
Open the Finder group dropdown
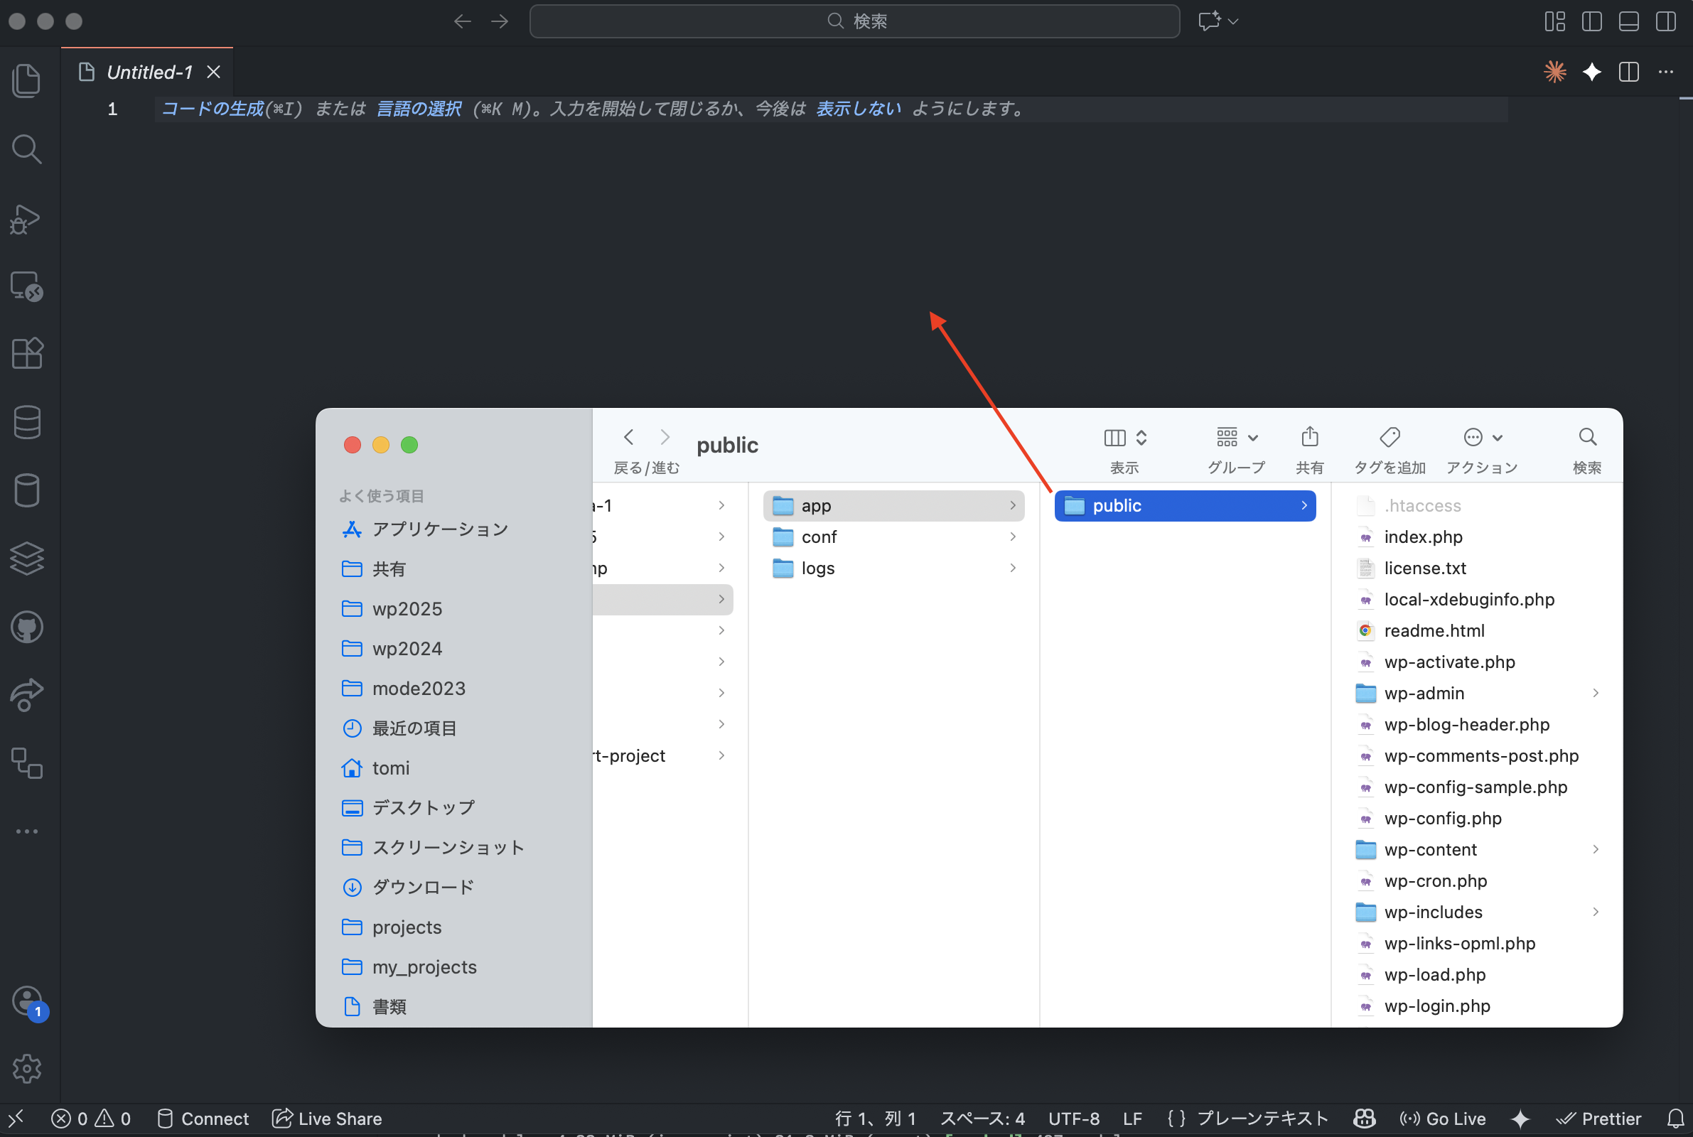click(x=1237, y=437)
